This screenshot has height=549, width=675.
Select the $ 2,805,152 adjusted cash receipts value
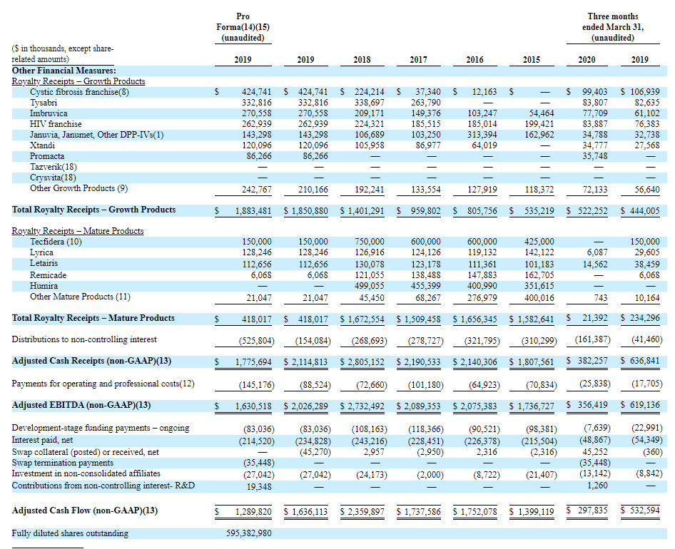362,362
